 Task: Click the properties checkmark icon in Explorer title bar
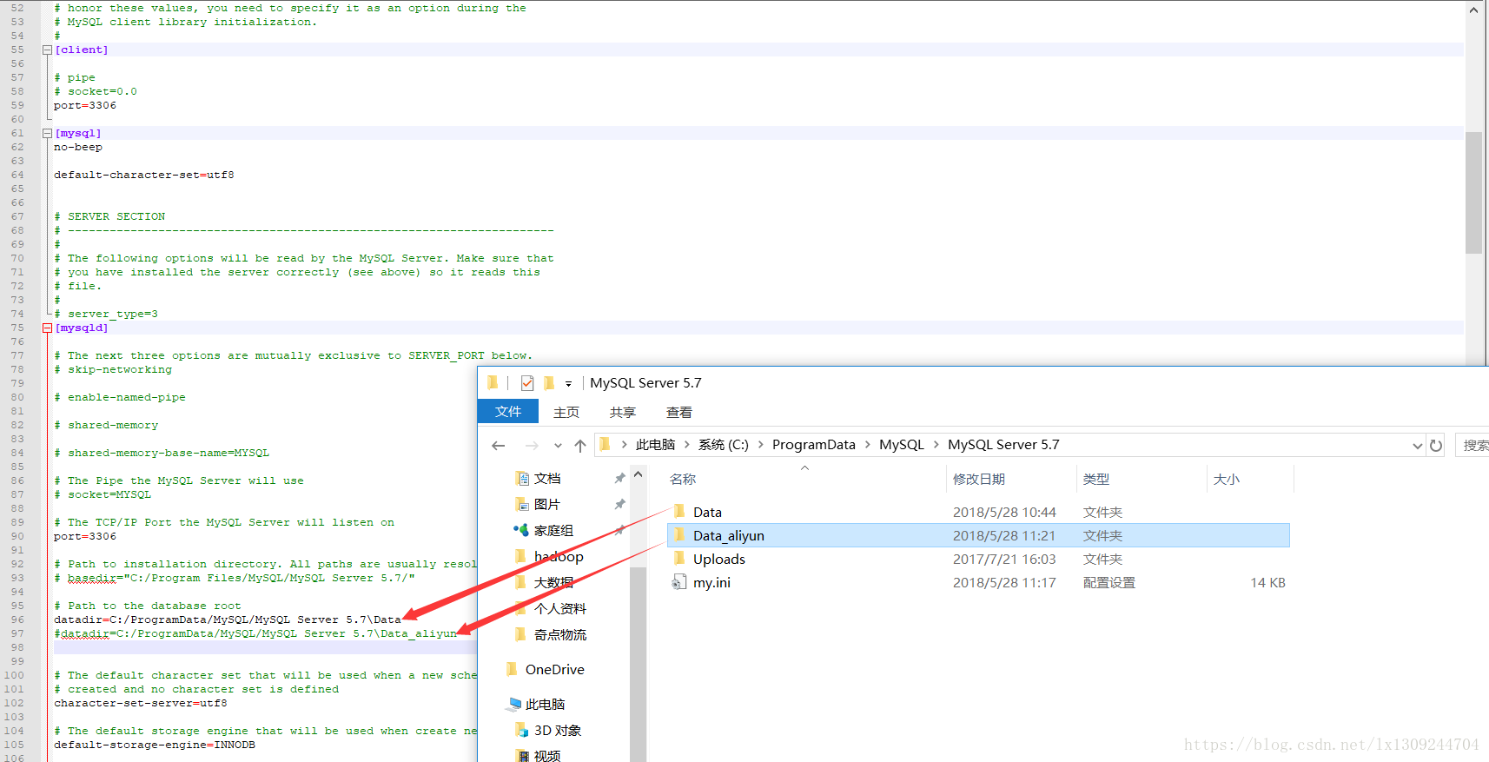[527, 382]
